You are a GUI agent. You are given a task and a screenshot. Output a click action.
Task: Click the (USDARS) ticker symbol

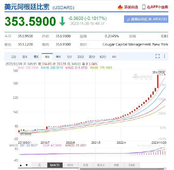[63, 8]
